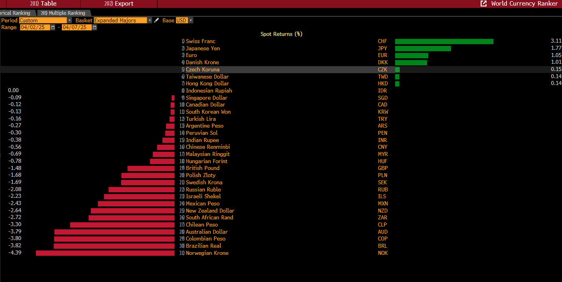Image resolution: width=562 pixels, height=282 pixels.
Task: Switch to the Historical Ranking tab
Action: point(16,13)
